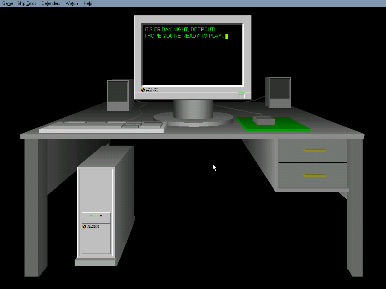Click the monitor power button
The height and width of the screenshot is (289, 386).
pyautogui.click(x=242, y=96)
